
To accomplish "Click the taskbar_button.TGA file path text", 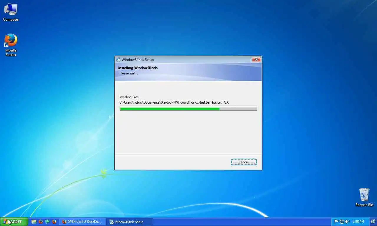I will pyautogui.click(x=174, y=102).
